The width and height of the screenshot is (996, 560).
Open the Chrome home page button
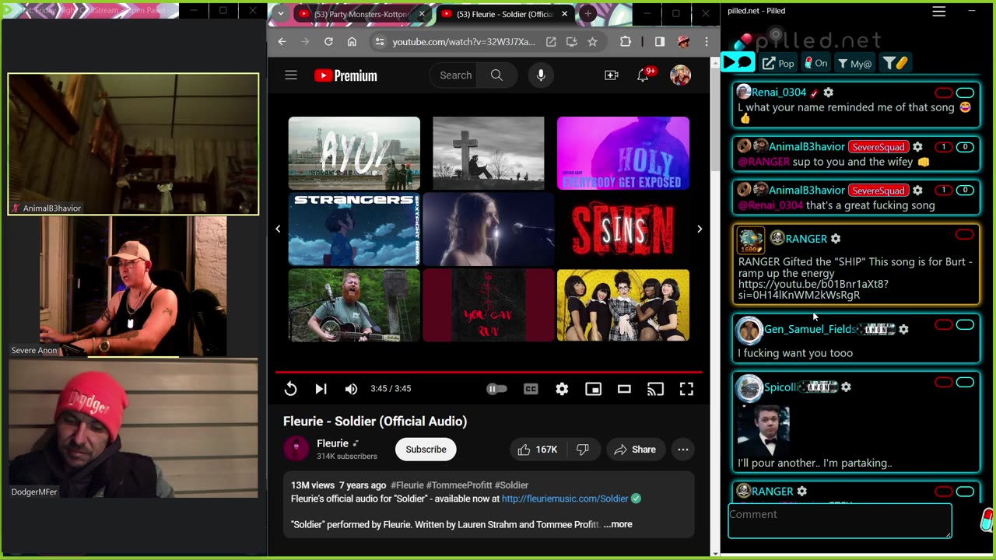coord(352,42)
